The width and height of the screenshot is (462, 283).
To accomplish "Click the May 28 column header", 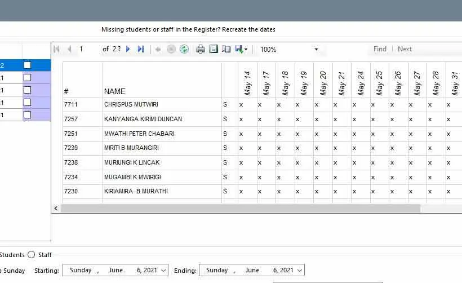I will 436,83.
